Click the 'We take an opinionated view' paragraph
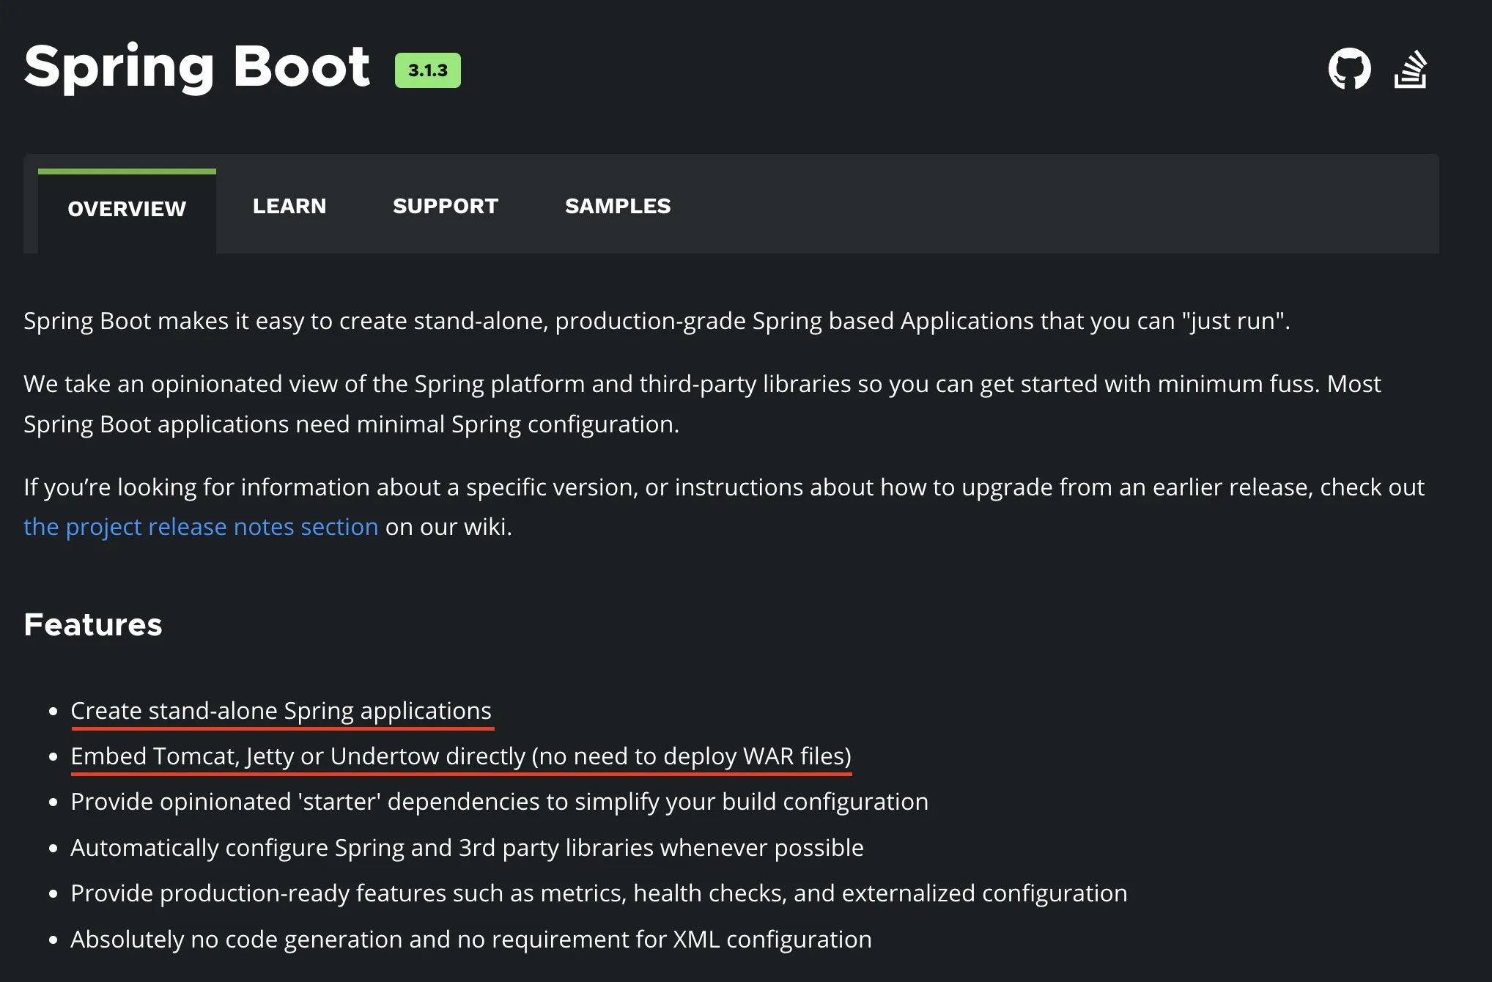Viewport: 1492px width, 982px height. tap(702, 404)
